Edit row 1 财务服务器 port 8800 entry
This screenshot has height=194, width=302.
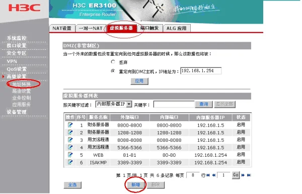[70, 125]
